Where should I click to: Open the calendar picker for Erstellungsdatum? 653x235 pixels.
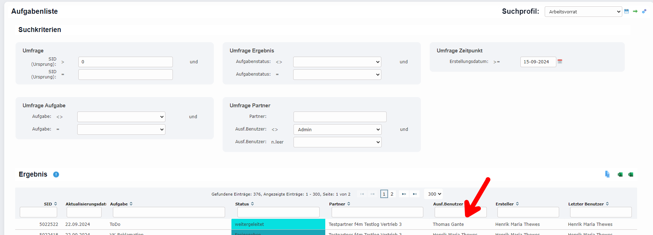click(x=560, y=62)
